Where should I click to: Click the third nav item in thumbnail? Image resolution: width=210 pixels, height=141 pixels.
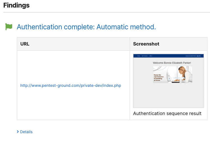(151, 56)
